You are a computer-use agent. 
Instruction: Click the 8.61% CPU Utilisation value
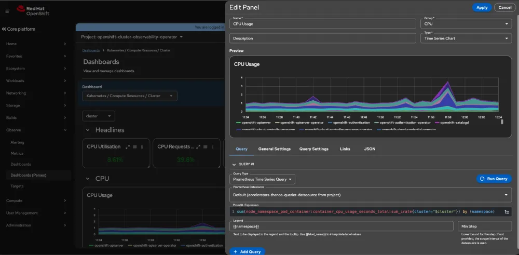pos(115,159)
